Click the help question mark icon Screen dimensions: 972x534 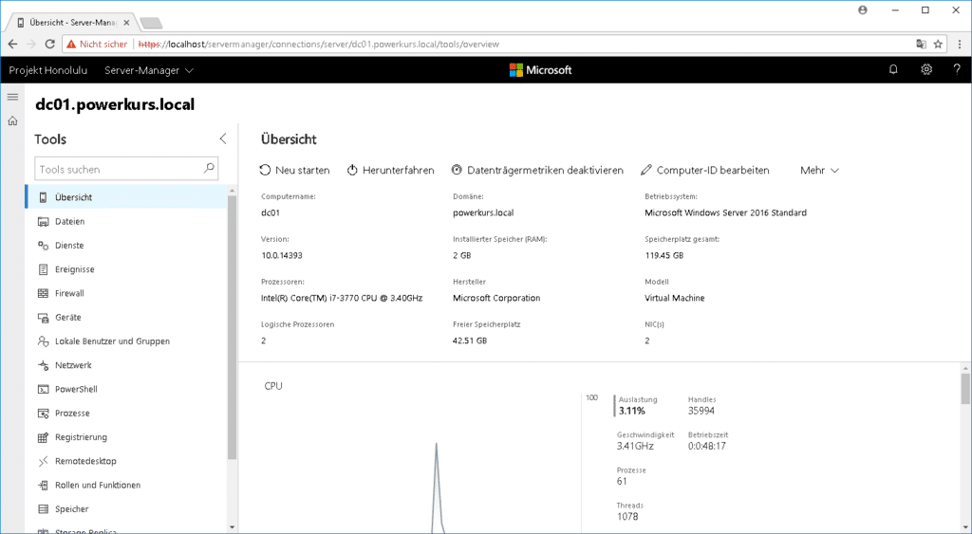[x=957, y=69]
